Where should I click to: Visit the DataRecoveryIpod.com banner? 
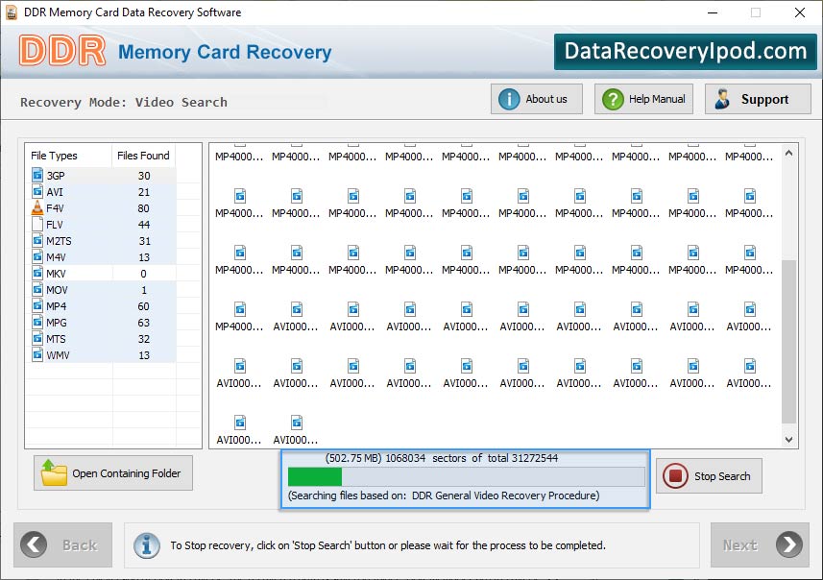[686, 52]
